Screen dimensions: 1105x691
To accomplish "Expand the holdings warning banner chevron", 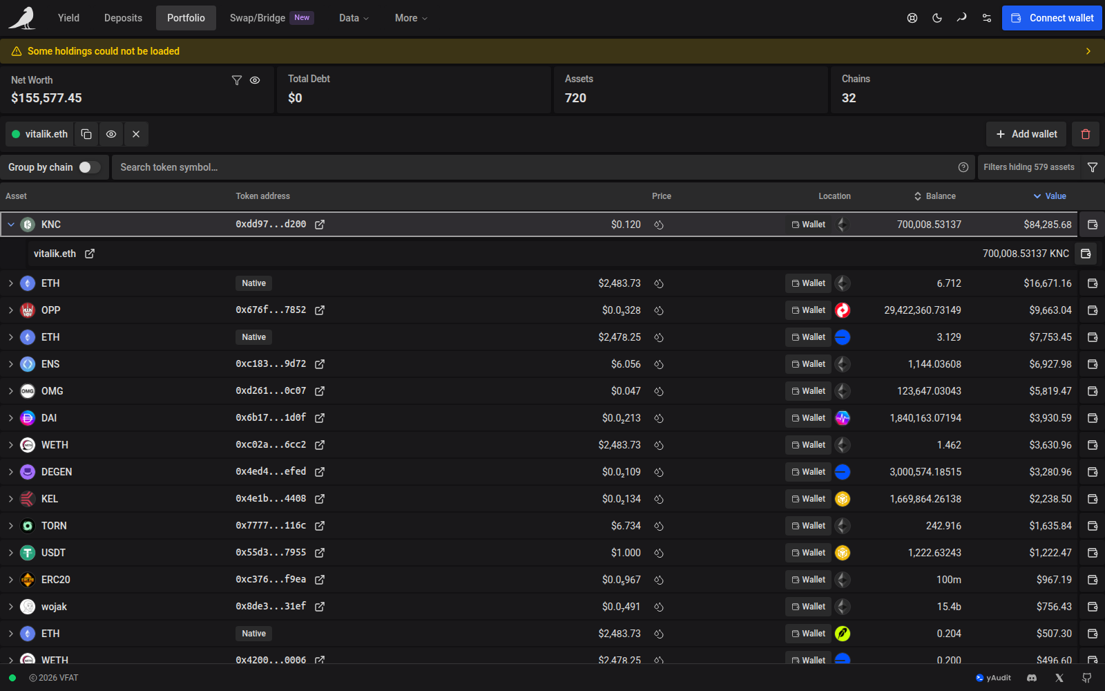I will 1088,51.
